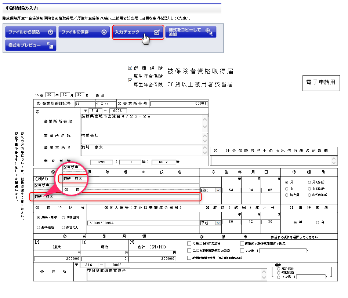Select the 女 gender radio button
The width and height of the screenshot is (348, 298).
[x=287, y=189]
